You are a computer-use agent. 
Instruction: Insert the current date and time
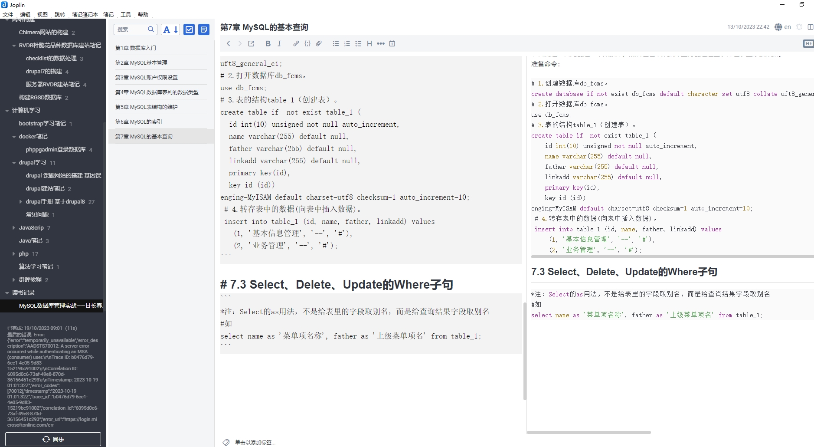pyautogui.click(x=392, y=43)
